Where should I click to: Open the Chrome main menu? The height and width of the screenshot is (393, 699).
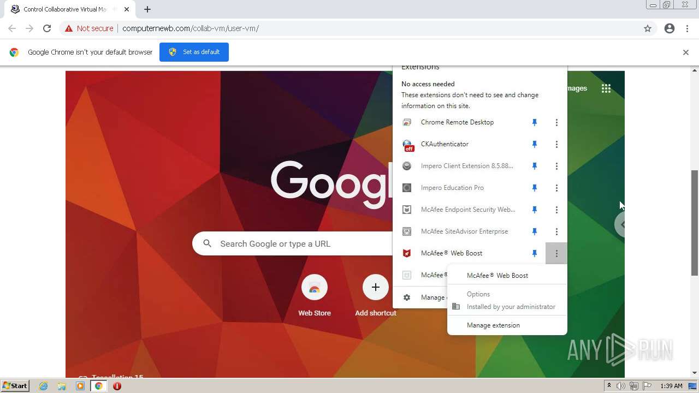[687, 28]
